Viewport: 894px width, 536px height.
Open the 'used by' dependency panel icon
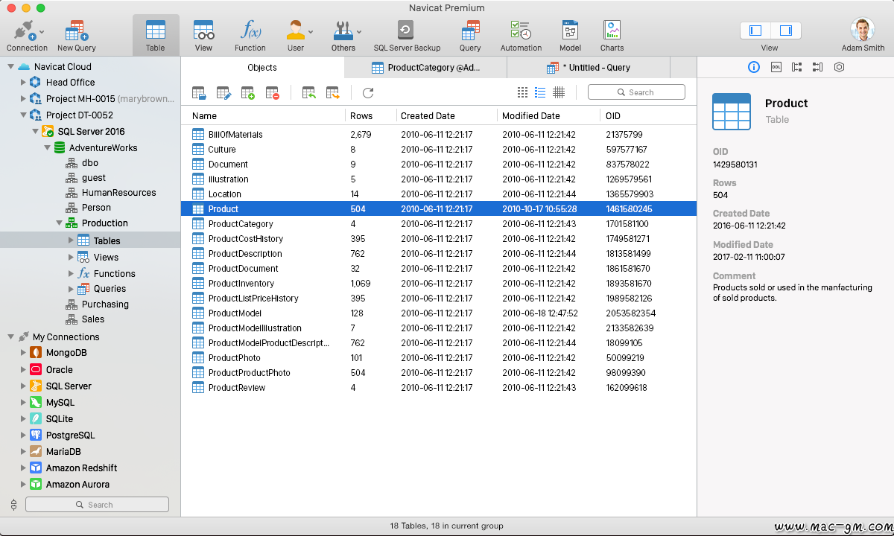(x=817, y=67)
